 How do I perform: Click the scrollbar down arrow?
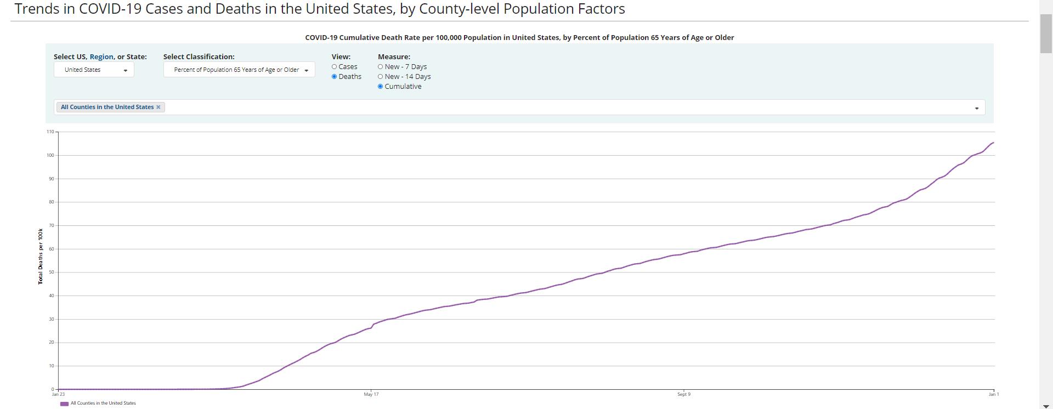1046,405
